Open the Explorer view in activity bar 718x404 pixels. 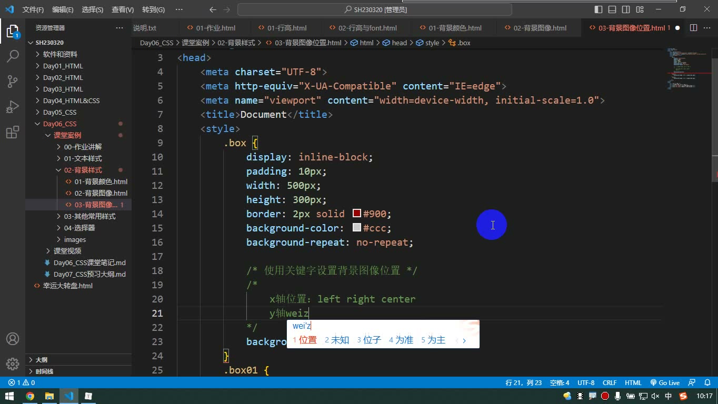tap(13, 32)
